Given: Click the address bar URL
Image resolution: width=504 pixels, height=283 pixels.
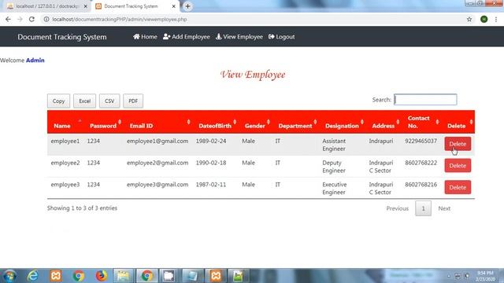Looking at the screenshot, I should [x=119, y=19].
